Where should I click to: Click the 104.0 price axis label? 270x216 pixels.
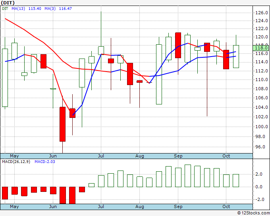click(262, 107)
